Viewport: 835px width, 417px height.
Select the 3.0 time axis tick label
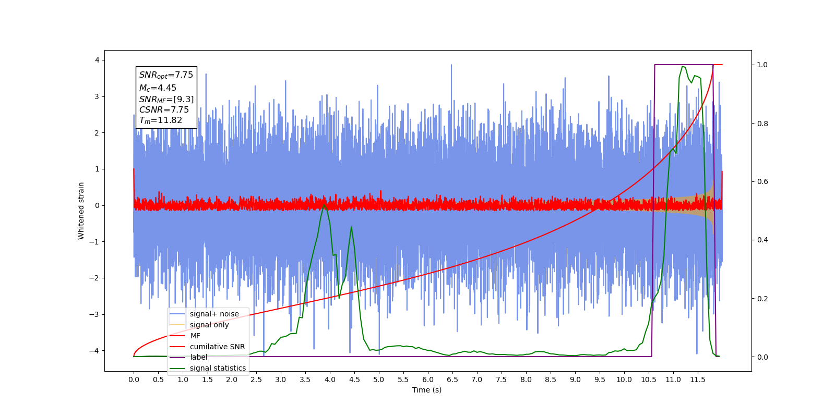pyautogui.click(x=281, y=379)
